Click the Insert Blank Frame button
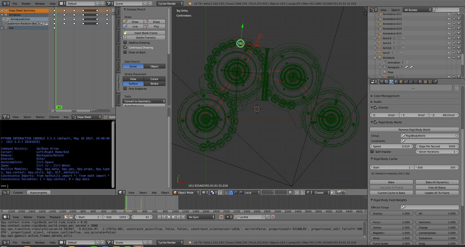The image size is (465, 247). (144, 33)
